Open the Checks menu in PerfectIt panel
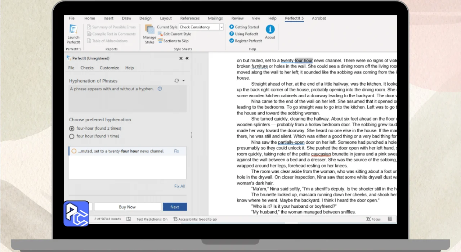The height and width of the screenshot is (252, 461). 87,68
